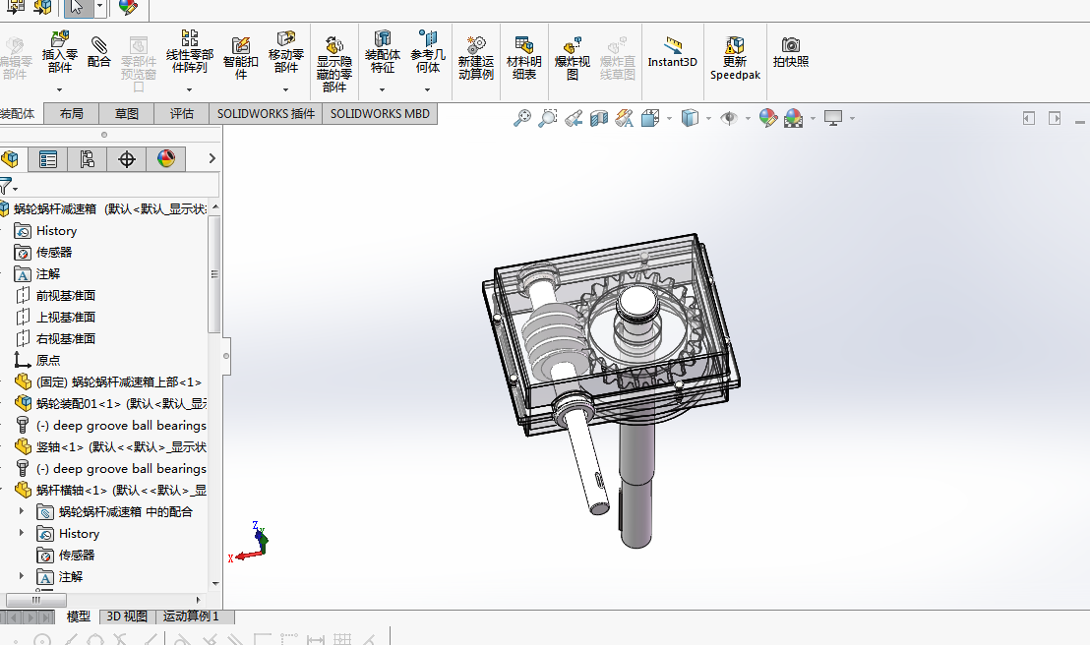Switch to the 草图 (Sketch) tab
Viewport: 1090px width, 645px height.
pos(127,113)
